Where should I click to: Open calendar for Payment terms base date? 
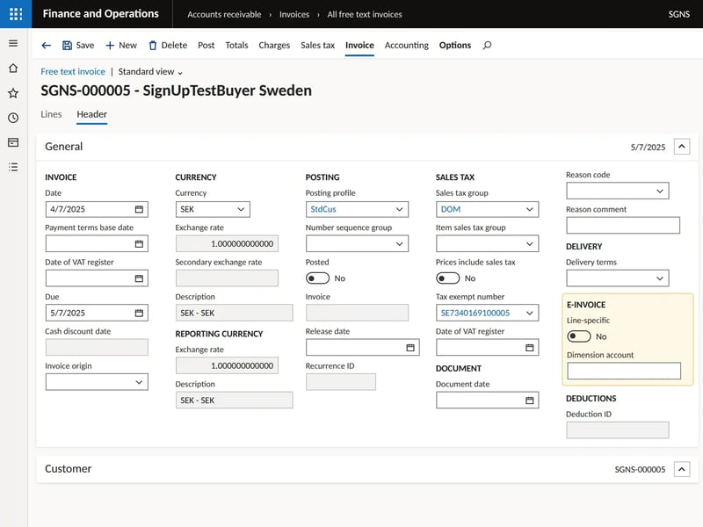click(139, 244)
